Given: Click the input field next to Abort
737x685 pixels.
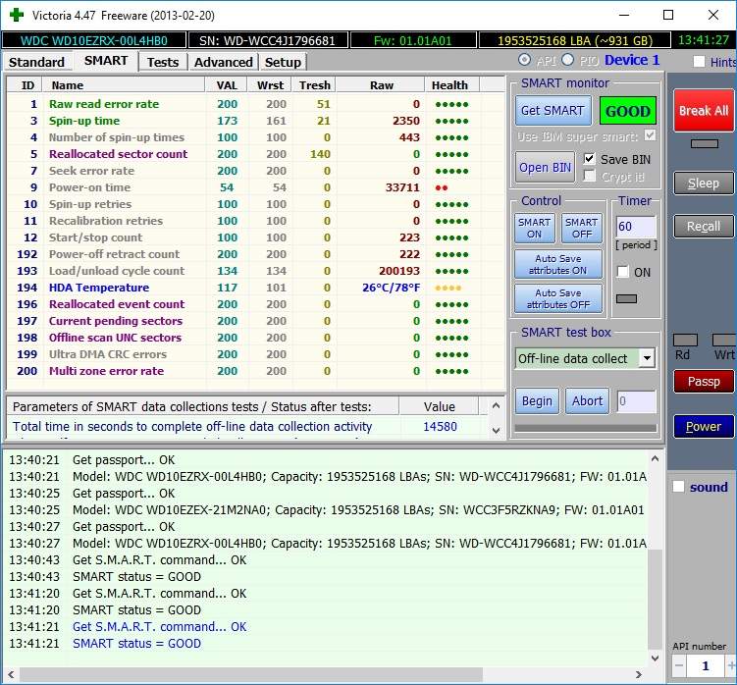Looking at the screenshot, I should (637, 401).
